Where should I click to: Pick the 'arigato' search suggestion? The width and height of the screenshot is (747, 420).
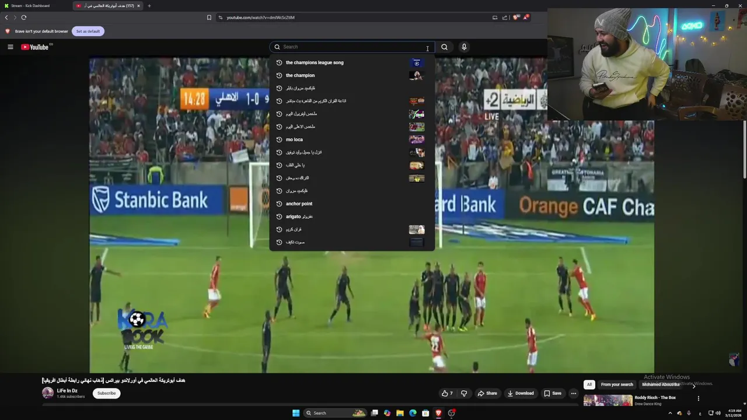(x=352, y=216)
